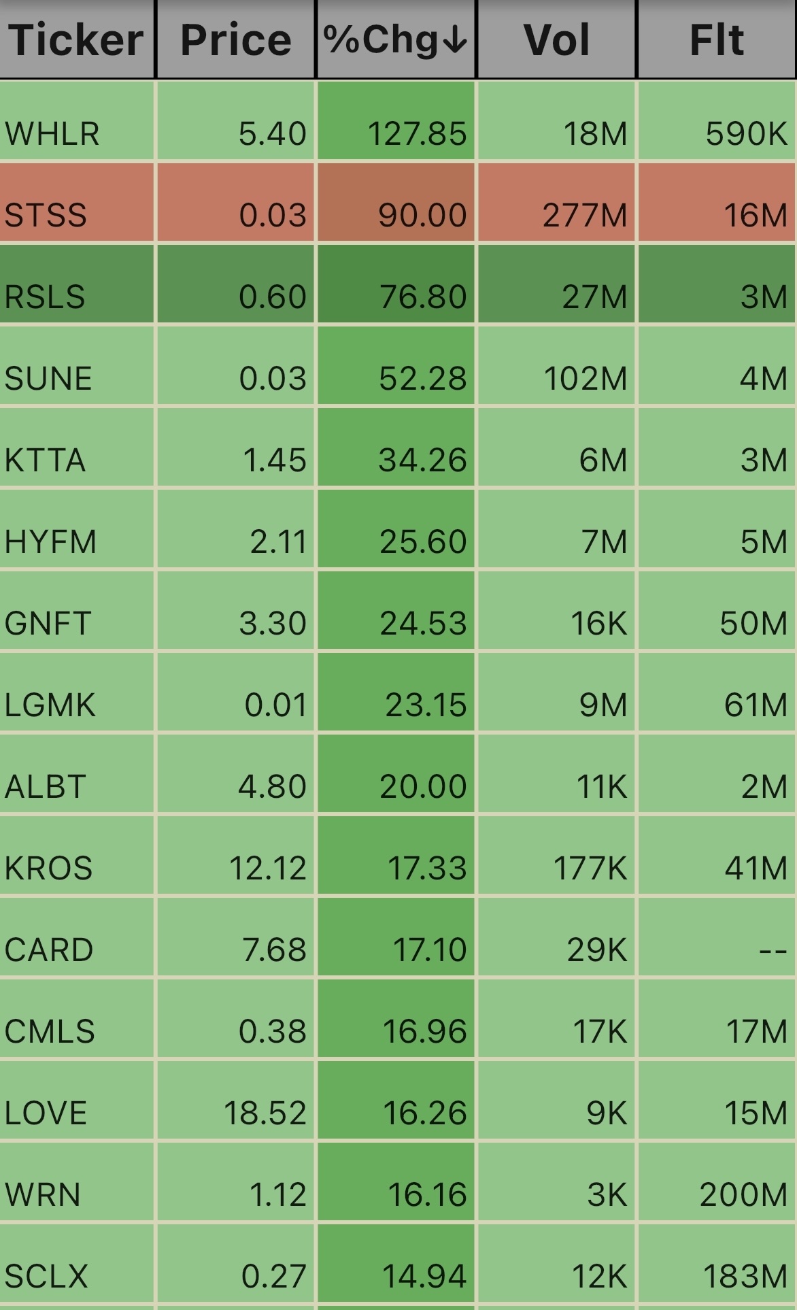
Task: Click the GNFT ticker symbol
Action: coord(48,623)
